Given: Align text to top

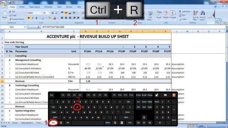Looking at the screenshot, I should (x=62, y=13).
